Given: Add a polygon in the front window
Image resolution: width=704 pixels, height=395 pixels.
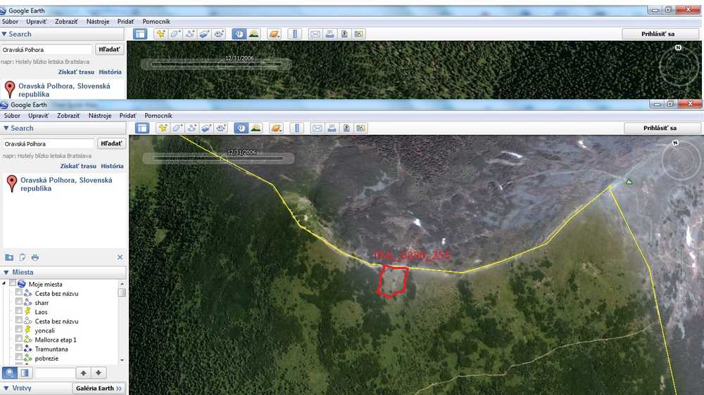Looking at the screenshot, I should (x=177, y=128).
